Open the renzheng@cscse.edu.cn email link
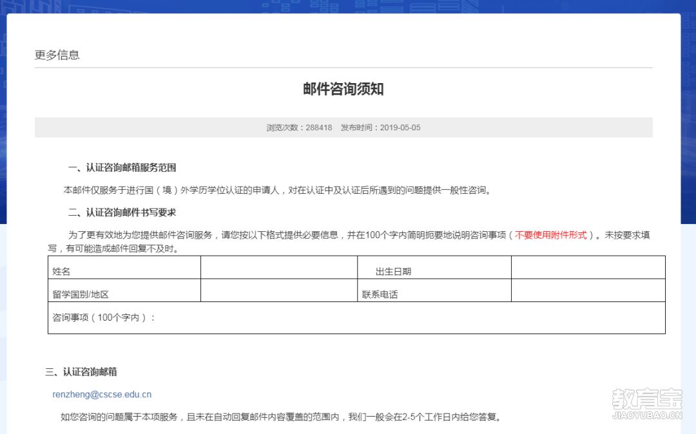Image resolution: width=696 pixels, height=434 pixels. [102, 394]
